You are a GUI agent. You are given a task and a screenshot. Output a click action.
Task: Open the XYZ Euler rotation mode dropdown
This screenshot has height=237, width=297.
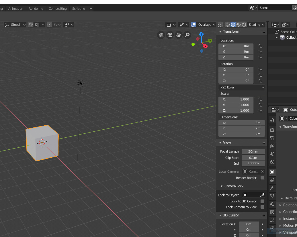242,87
